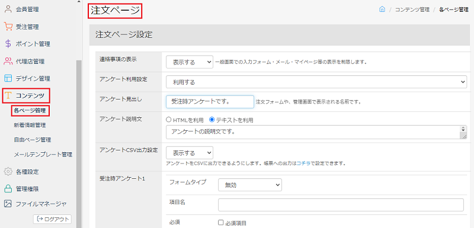474x228 pixels.
Task: Open ファイルマネージャ menu
Action: point(41,204)
